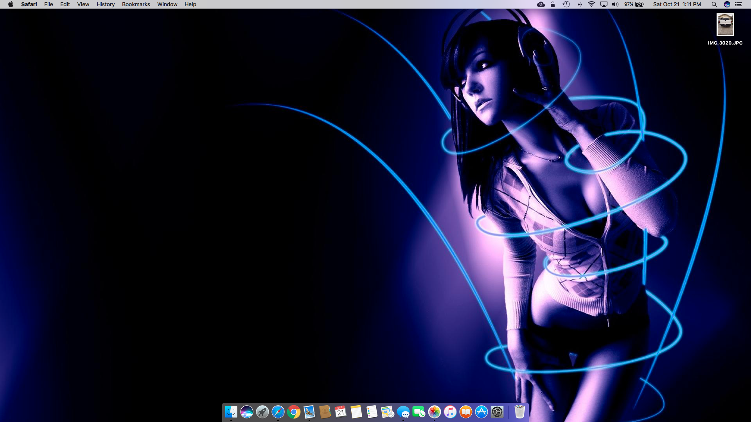
Task: Open Messages chat bubble in dock
Action: (403, 411)
